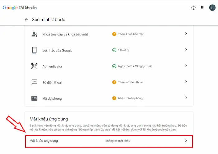Click the account avatar with letter L

click(x=212, y=8)
